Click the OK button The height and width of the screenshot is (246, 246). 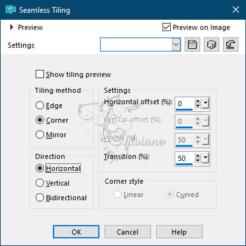pyautogui.click(x=76, y=232)
